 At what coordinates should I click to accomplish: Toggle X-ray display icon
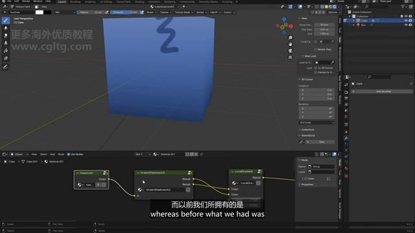pos(317,7)
